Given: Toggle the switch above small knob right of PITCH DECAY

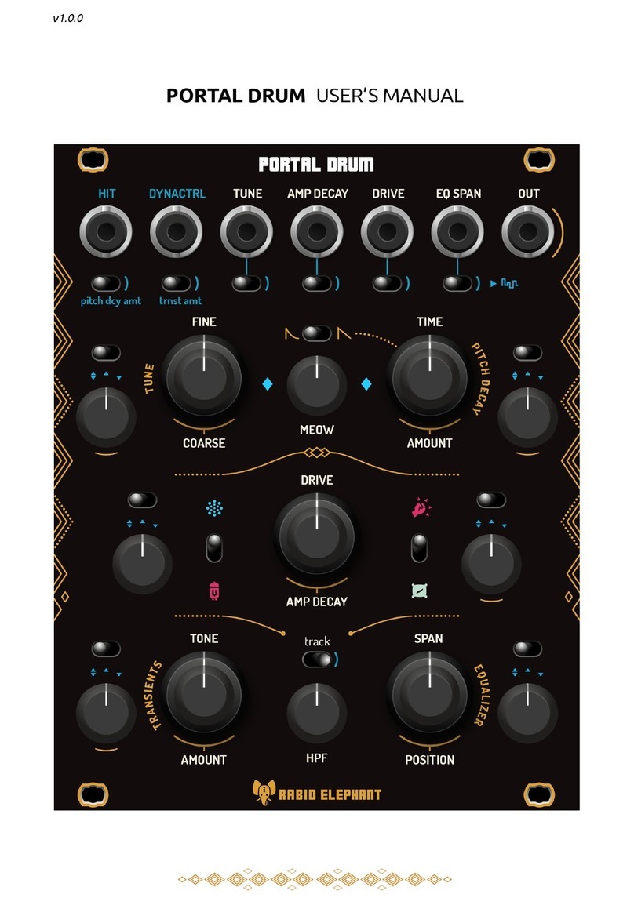Looking at the screenshot, I should coord(528,353).
